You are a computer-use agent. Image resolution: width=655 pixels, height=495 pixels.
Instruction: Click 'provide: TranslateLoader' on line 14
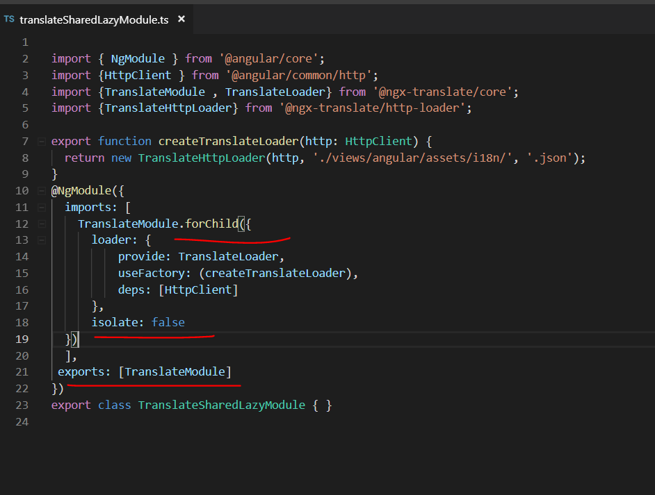click(198, 256)
